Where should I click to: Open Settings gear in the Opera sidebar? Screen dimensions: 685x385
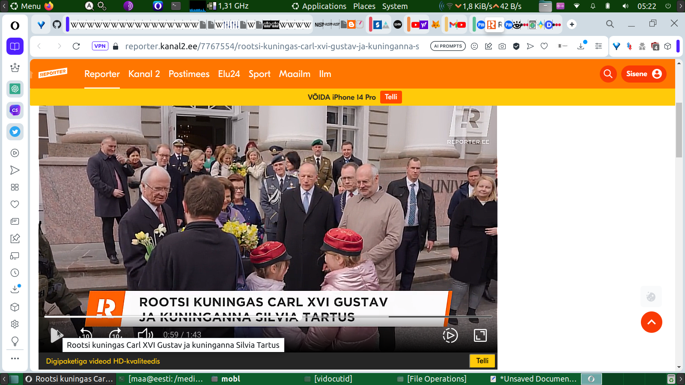click(x=15, y=324)
